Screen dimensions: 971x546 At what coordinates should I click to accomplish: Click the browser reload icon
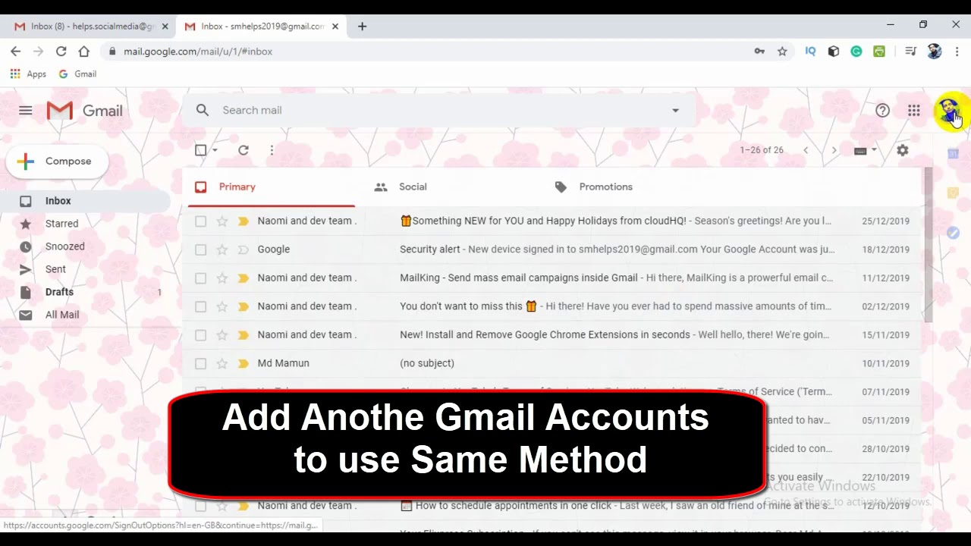click(61, 52)
